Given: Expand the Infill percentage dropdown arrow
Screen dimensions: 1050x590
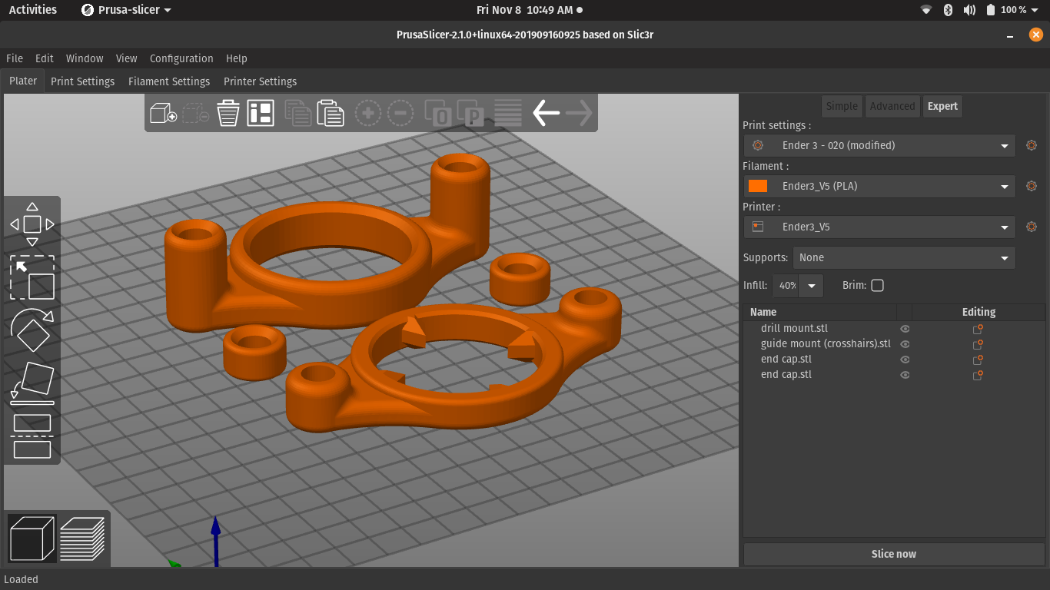Looking at the screenshot, I should coord(811,286).
